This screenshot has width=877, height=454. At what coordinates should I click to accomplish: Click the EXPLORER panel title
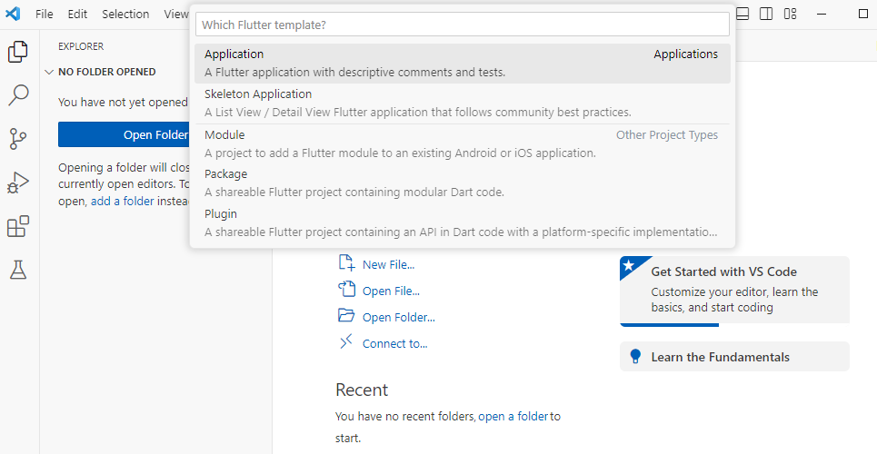(x=81, y=47)
